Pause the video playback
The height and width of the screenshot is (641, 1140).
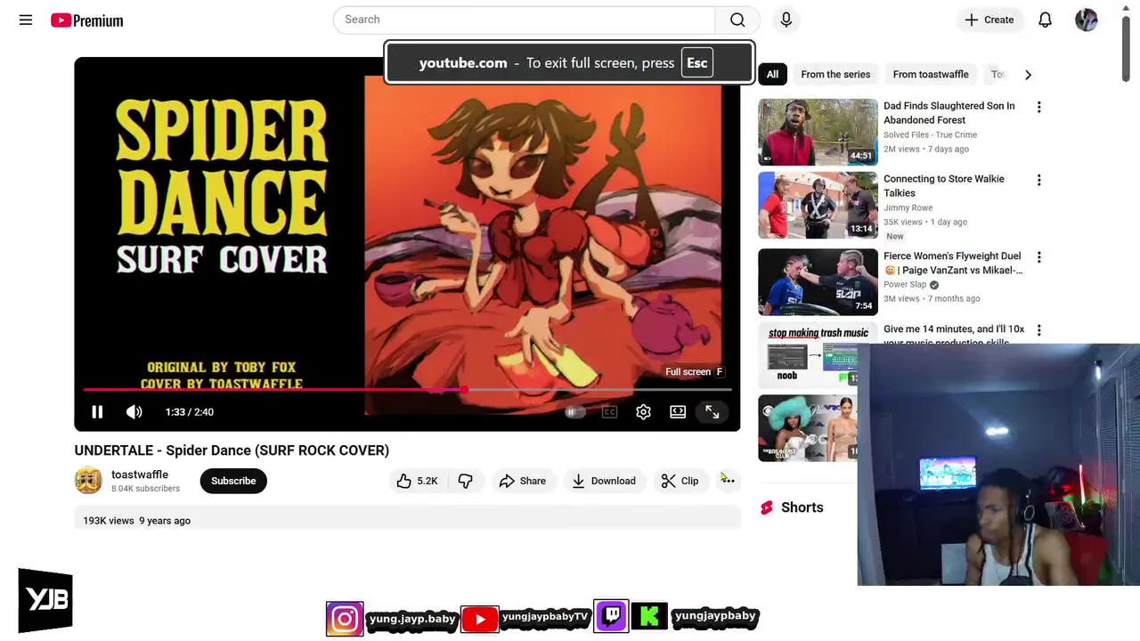(97, 412)
